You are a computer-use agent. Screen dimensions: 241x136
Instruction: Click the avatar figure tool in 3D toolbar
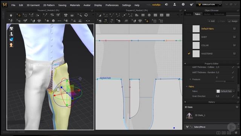coord(11,21)
